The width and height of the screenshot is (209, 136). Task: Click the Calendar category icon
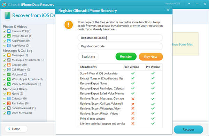(x=9, y=98)
